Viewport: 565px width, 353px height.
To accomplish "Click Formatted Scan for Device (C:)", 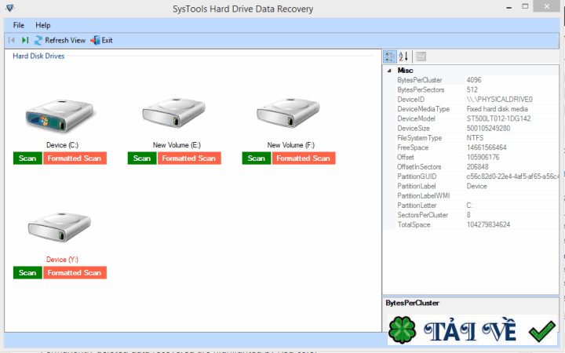I will point(75,158).
